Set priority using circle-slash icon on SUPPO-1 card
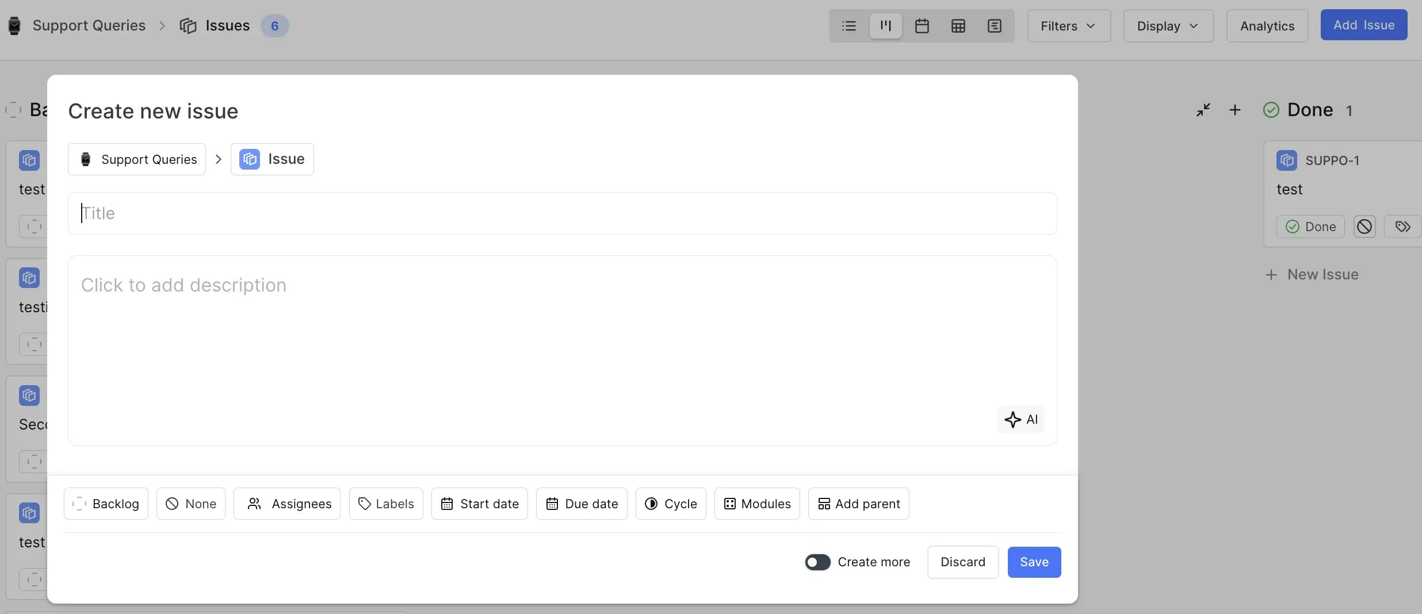 1364,227
